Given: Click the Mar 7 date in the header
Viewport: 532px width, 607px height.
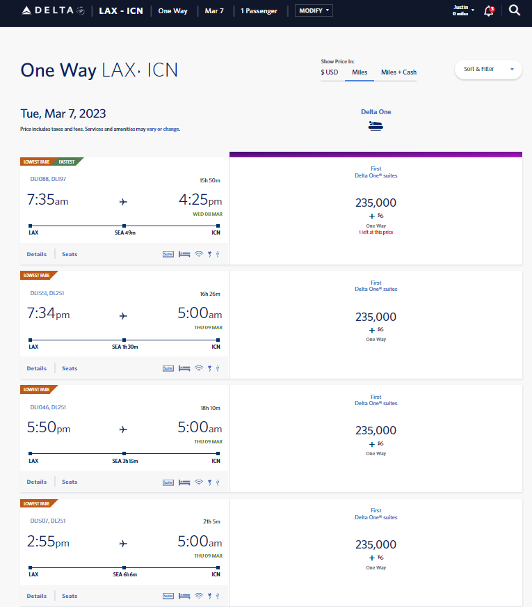Looking at the screenshot, I should pos(213,10).
